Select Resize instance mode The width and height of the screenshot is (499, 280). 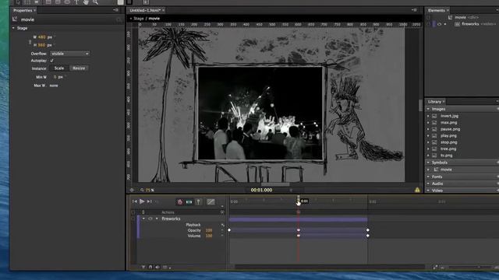[79, 68]
